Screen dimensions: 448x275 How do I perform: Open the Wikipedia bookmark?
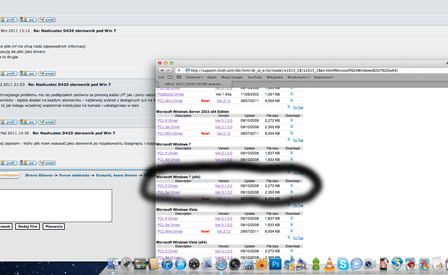(x=275, y=77)
